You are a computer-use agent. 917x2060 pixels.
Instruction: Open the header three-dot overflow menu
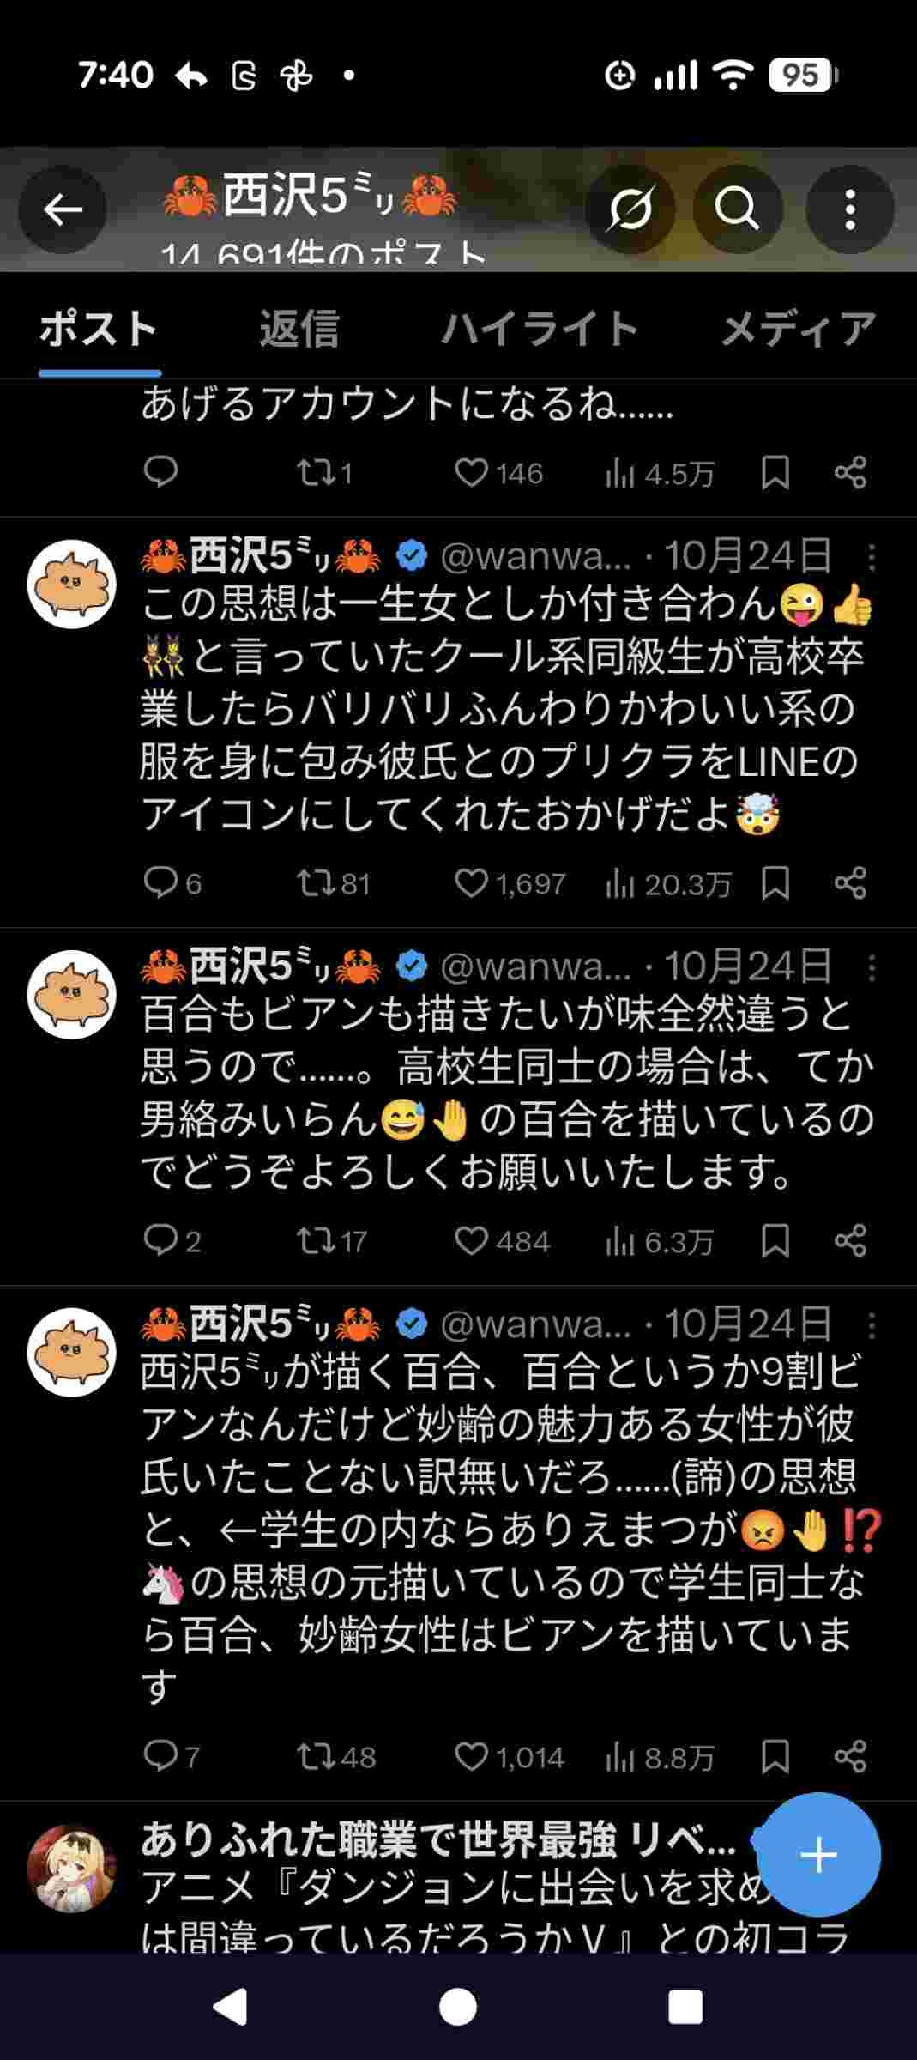point(849,209)
